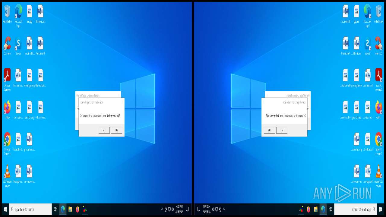Click mirrored reversed dialog message text

coord(286,116)
